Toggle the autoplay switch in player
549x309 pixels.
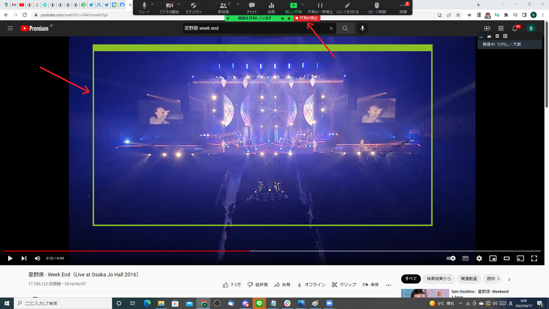(451, 258)
